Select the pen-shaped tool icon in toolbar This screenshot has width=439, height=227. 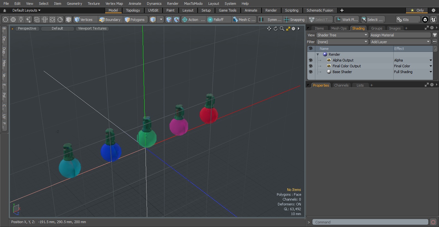click(21, 20)
